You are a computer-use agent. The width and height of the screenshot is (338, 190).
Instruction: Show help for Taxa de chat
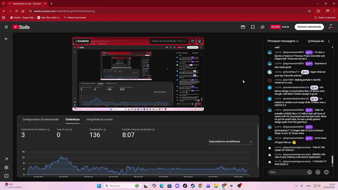(71, 130)
